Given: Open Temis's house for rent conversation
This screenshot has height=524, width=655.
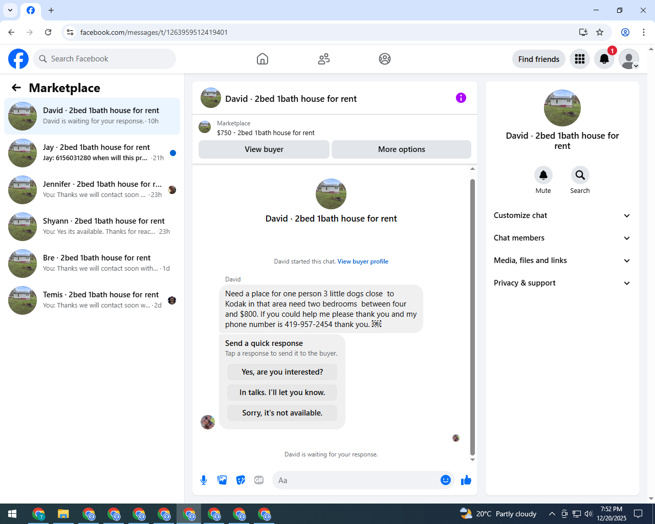Looking at the screenshot, I should pos(92,300).
